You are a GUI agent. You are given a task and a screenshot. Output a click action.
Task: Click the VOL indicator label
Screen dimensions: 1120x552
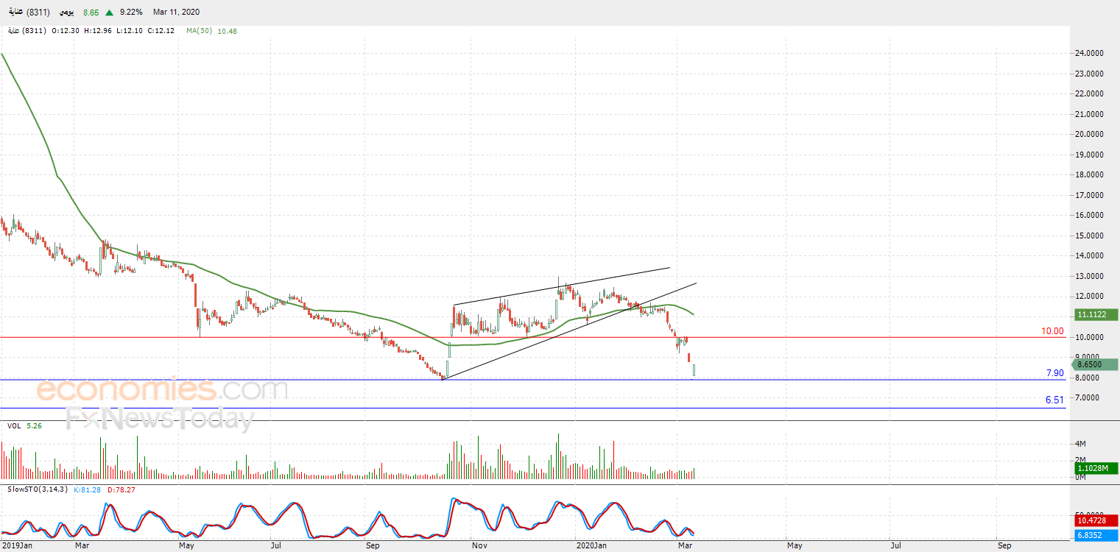13,426
